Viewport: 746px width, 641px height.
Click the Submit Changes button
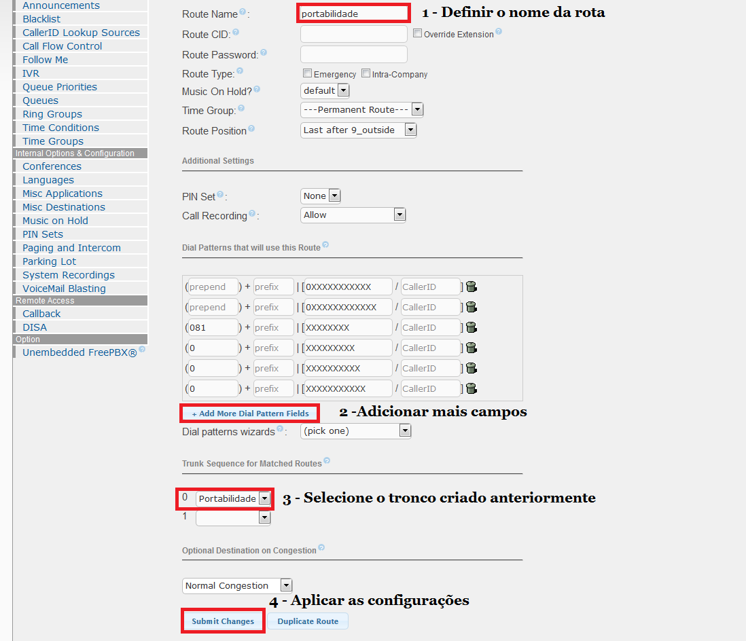tap(223, 621)
